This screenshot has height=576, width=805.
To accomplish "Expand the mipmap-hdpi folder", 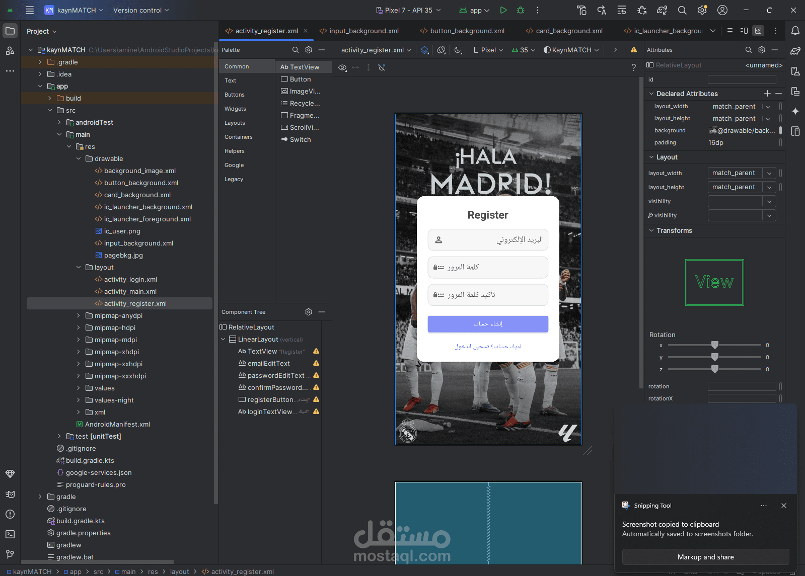I will [x=79, y=327].
